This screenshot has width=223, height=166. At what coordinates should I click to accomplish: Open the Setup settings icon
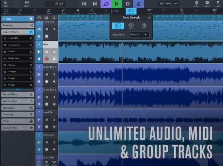coord(207,4)
